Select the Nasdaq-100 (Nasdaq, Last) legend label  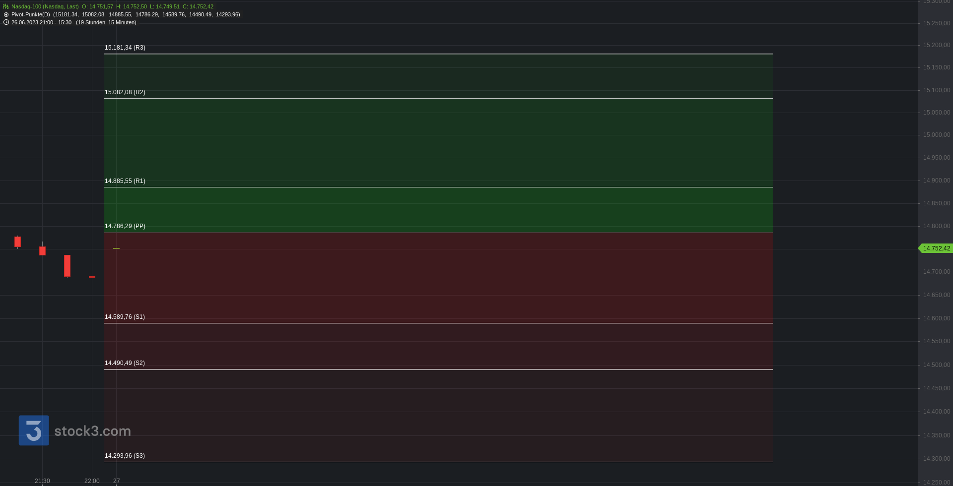coord(45,7)
